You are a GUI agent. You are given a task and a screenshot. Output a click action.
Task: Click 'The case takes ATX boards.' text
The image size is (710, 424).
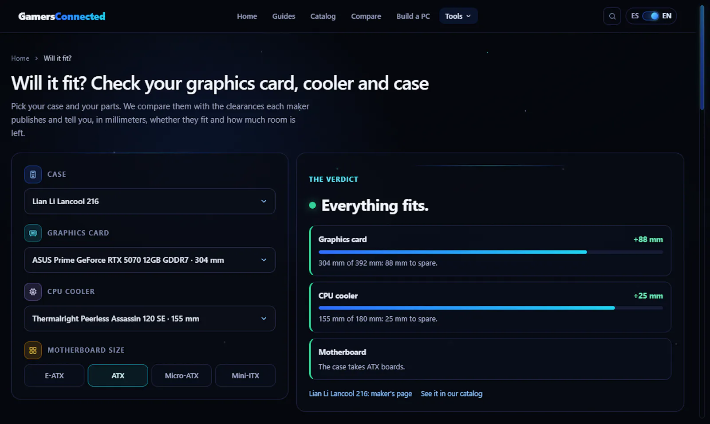(x=362, y=367)
